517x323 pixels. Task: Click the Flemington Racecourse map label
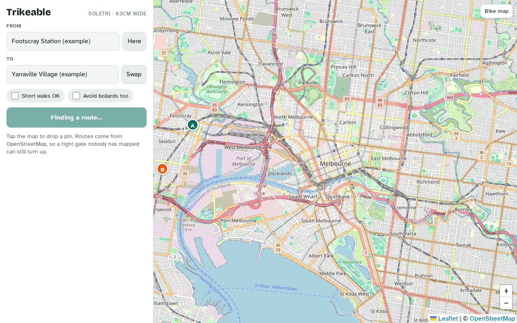(217, 89)
